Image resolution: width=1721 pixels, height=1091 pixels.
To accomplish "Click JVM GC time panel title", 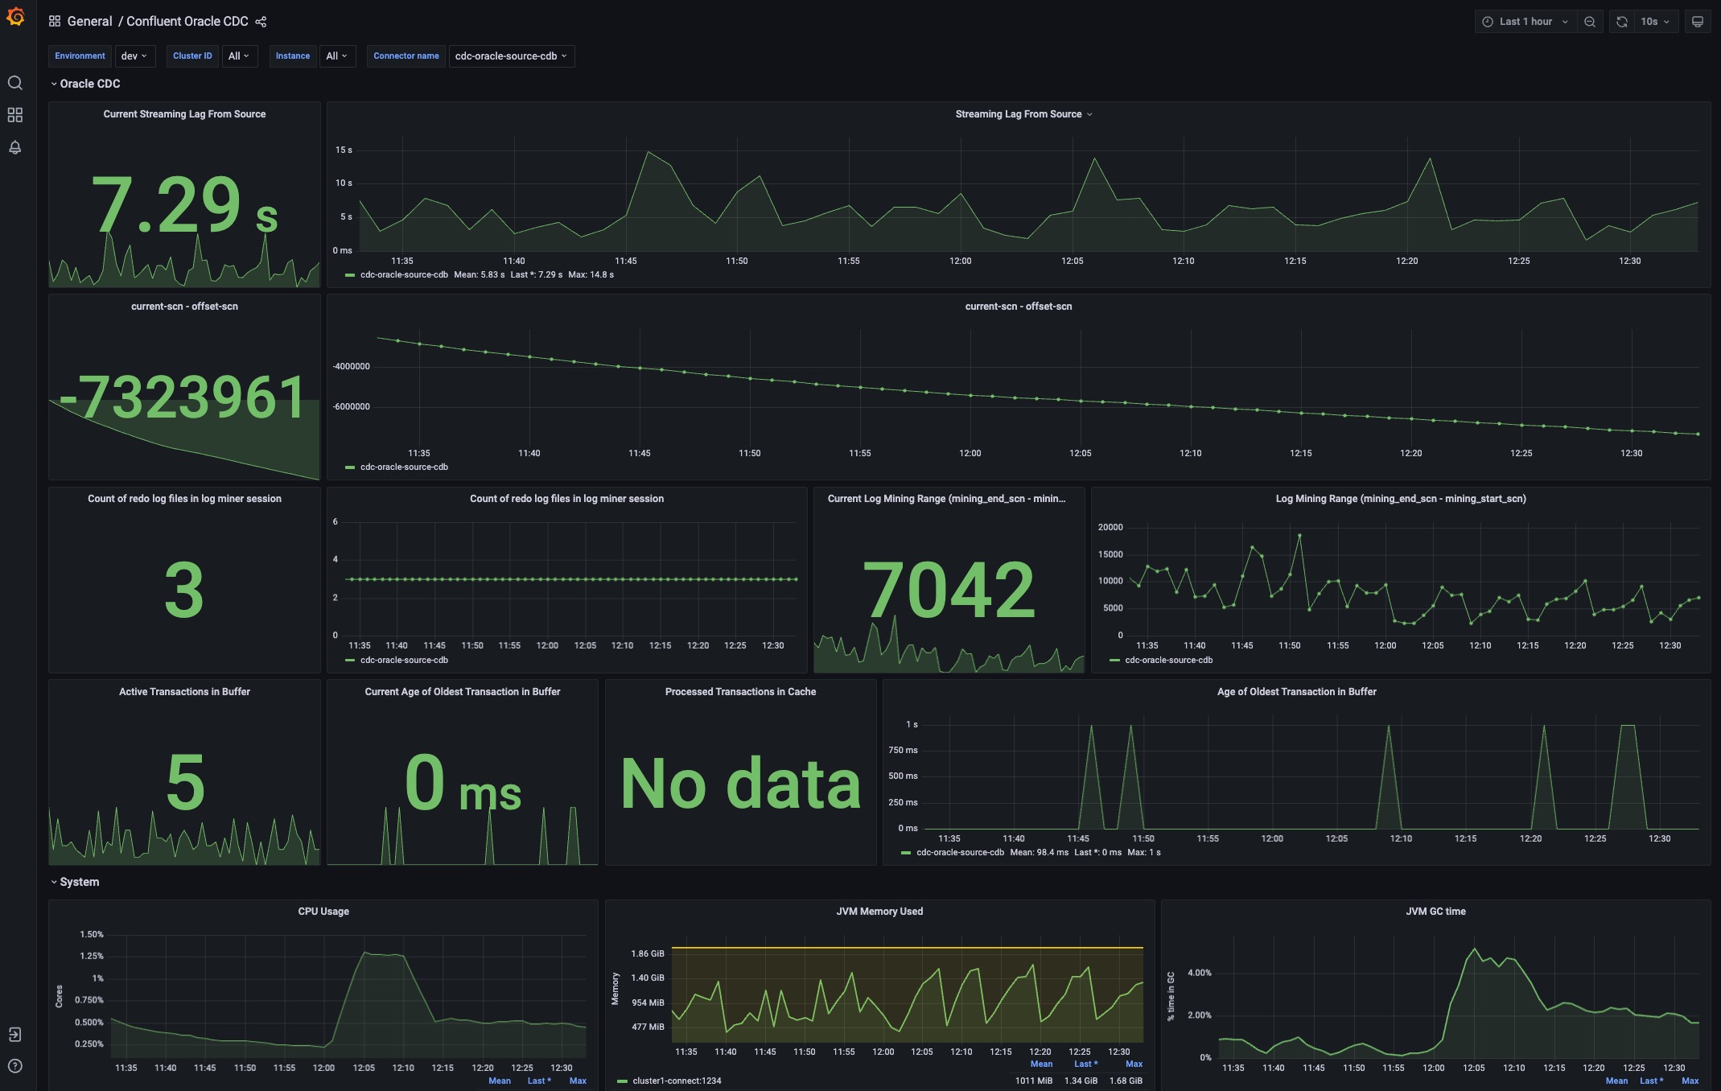I will (1435, 912).
